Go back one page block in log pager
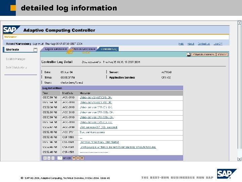The height and width of the screenshot is (182, 242). [x=49, y=158]
